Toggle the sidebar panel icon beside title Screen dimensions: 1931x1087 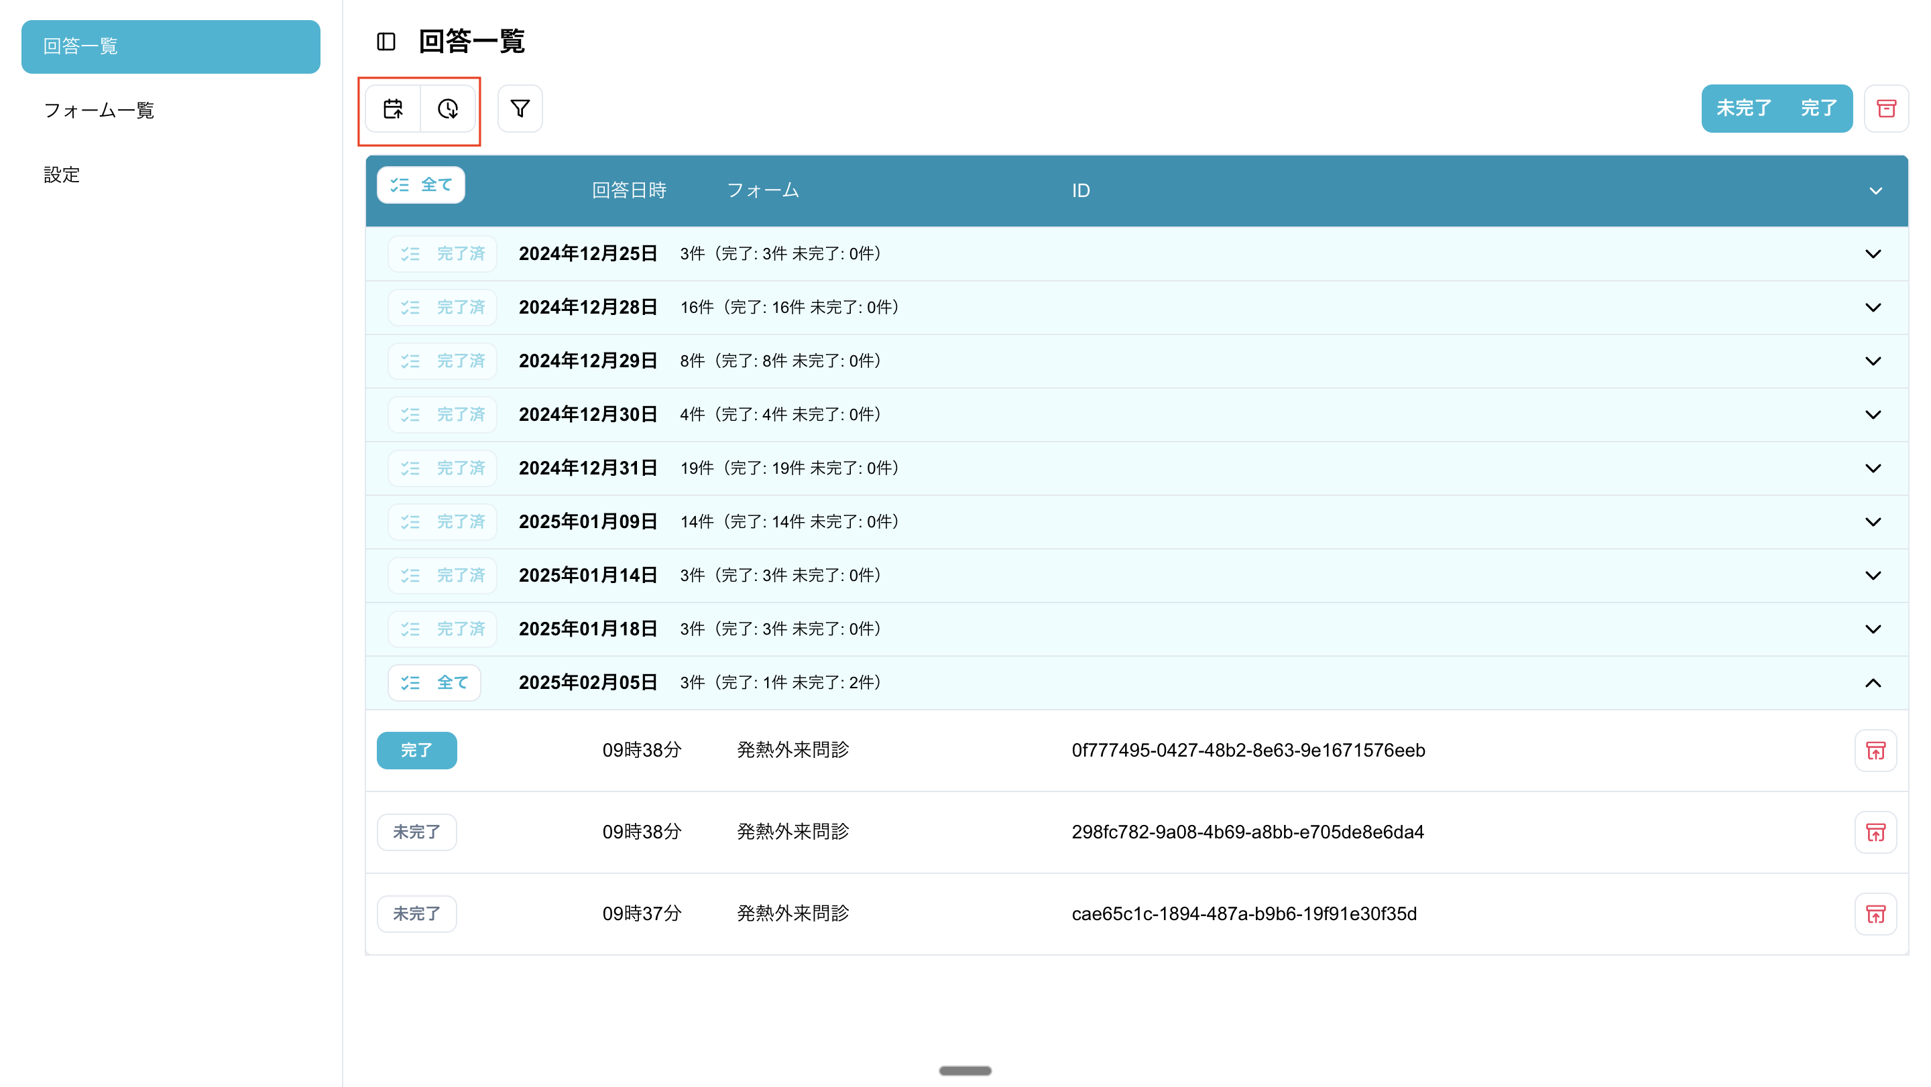(386, 41)
